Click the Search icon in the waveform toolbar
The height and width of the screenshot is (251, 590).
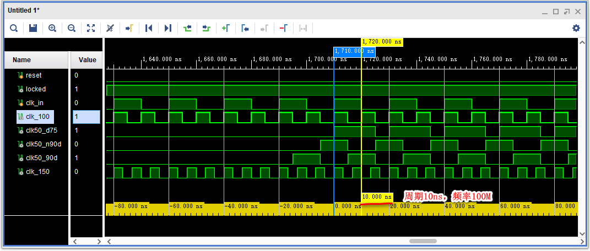14,28
